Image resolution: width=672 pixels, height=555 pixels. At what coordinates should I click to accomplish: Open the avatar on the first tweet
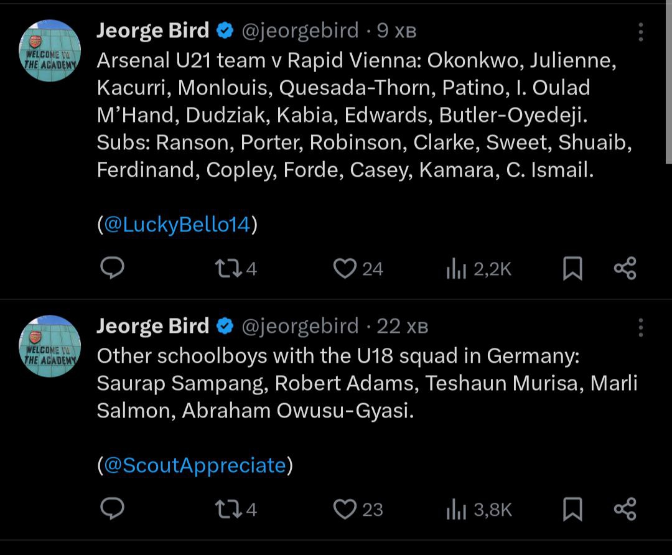50,50
